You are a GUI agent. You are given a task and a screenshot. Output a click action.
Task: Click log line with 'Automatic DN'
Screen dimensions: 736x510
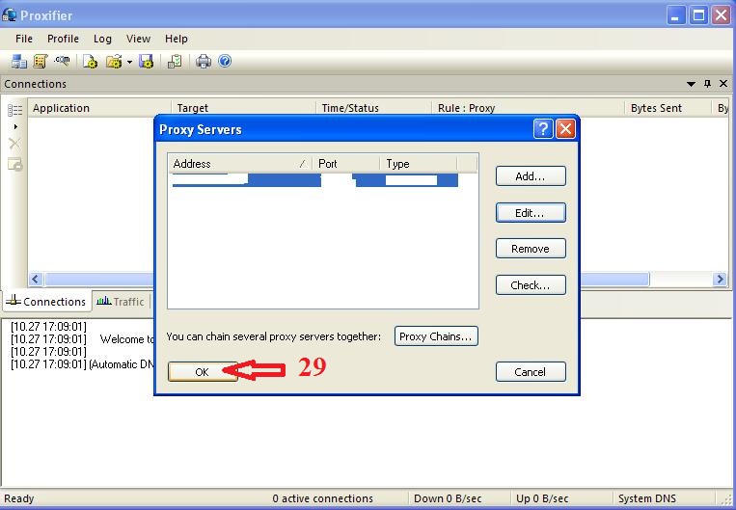click(x=82, y=364)
